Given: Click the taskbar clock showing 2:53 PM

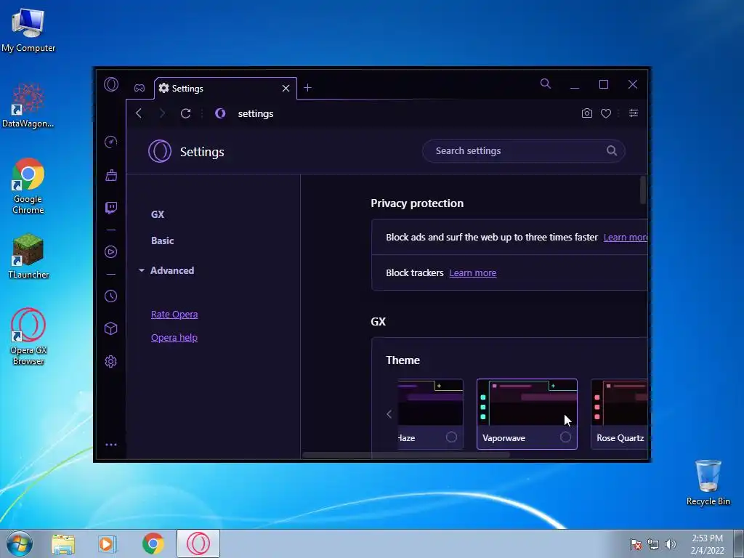Looking at the screenshot, I should (x=707, y=544).
